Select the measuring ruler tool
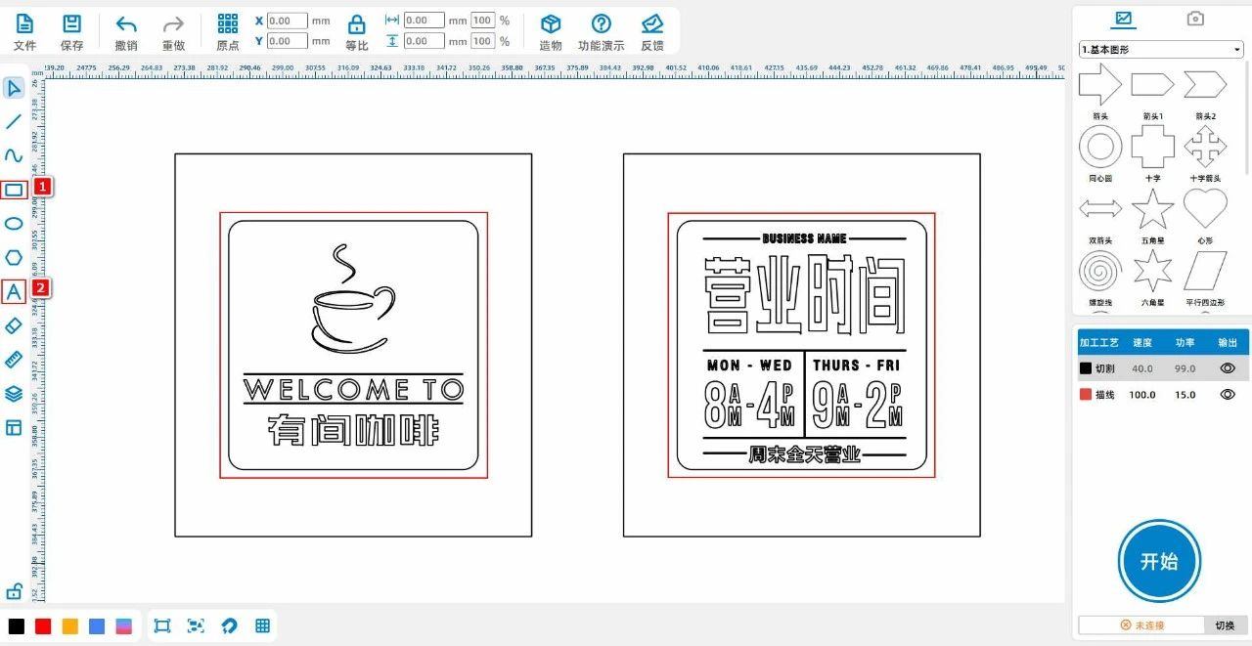The height and width of the screenshot is (646, 1252). (14, 360)
